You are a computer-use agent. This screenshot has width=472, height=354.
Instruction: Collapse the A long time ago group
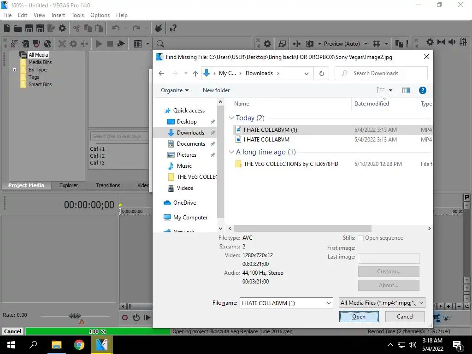pyautogui.click(x=231, y=152)
